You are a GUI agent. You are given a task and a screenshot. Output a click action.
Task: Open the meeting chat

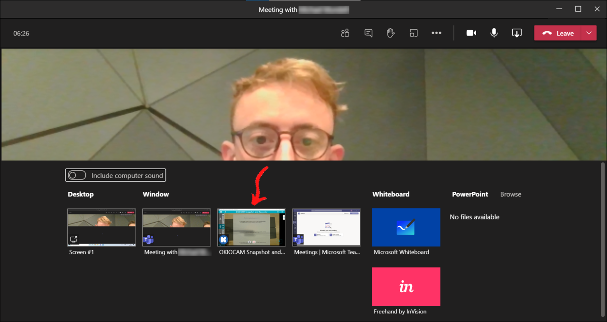pyautogui.click(x=368, y=33)
